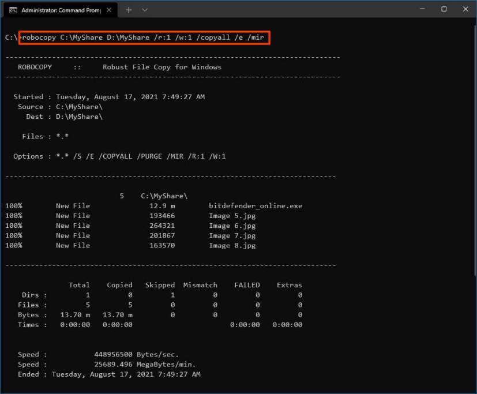
Task: Click the 'Mismatch' column header
Action: tap(200, 285)
